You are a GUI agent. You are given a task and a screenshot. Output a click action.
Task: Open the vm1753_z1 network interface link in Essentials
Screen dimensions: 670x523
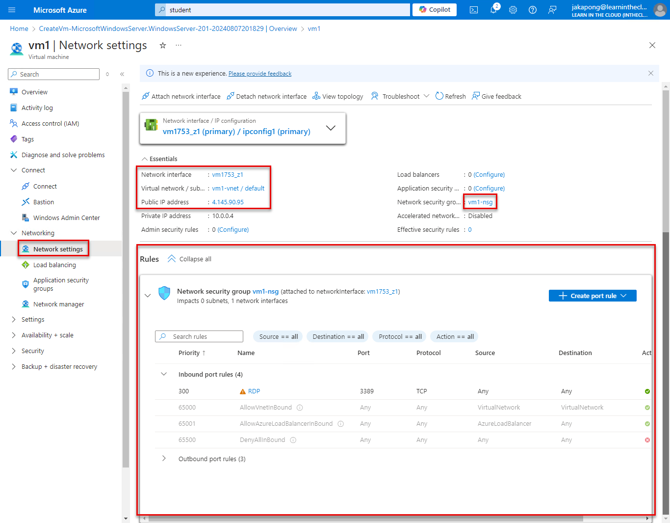(228, 175)
